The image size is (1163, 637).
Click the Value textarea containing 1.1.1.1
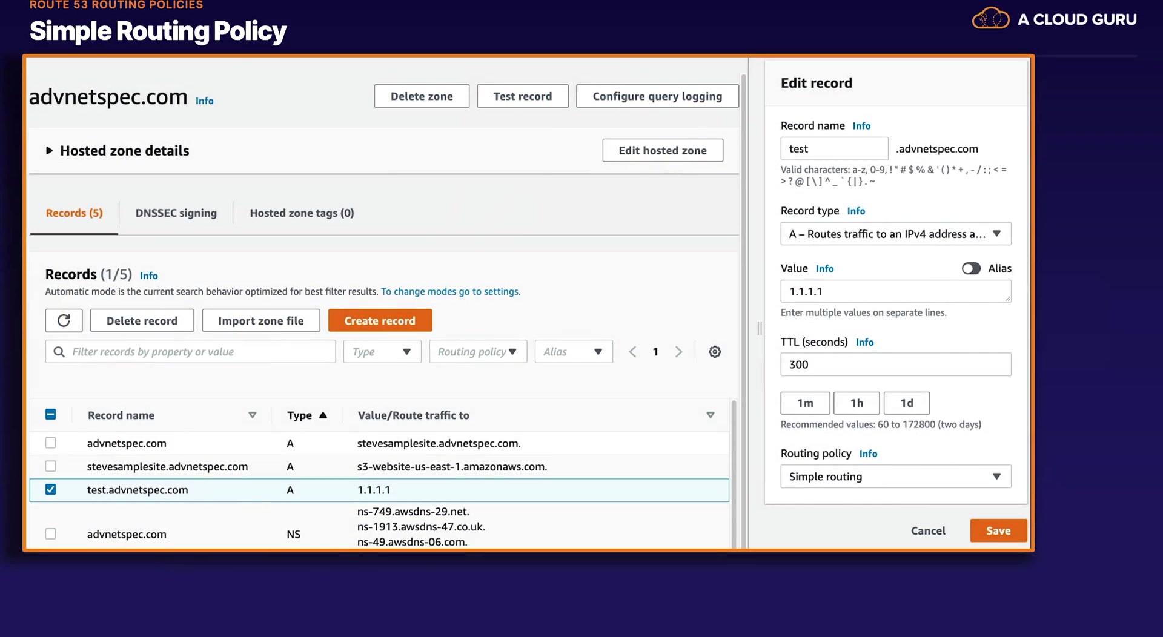(895, 291)
